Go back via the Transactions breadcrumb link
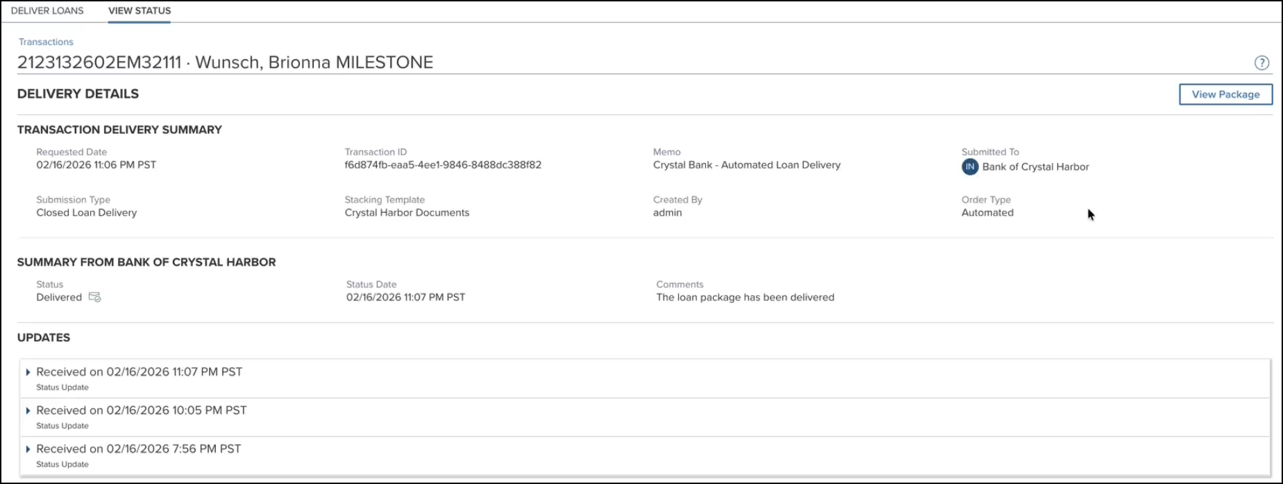The height and width of the screenshot is (484, 1283). point(46,42)
